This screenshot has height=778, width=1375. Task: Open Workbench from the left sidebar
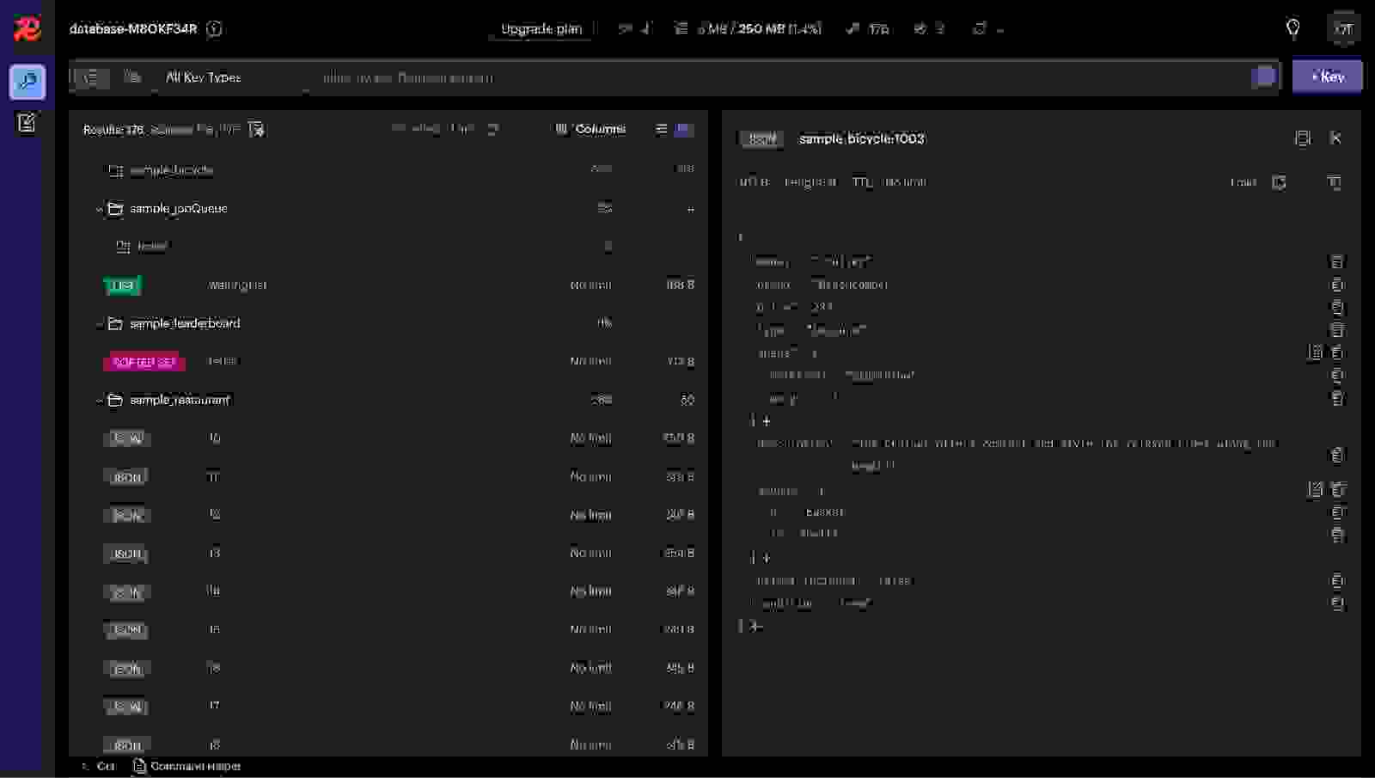tap(27, 122)
